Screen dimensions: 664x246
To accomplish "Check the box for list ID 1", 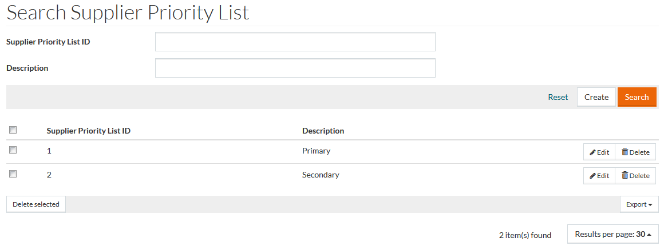I will tap(13, 150).
